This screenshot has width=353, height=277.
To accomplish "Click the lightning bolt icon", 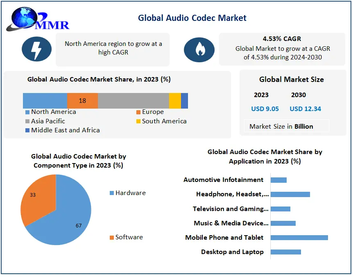I will (x=36, y=50).
